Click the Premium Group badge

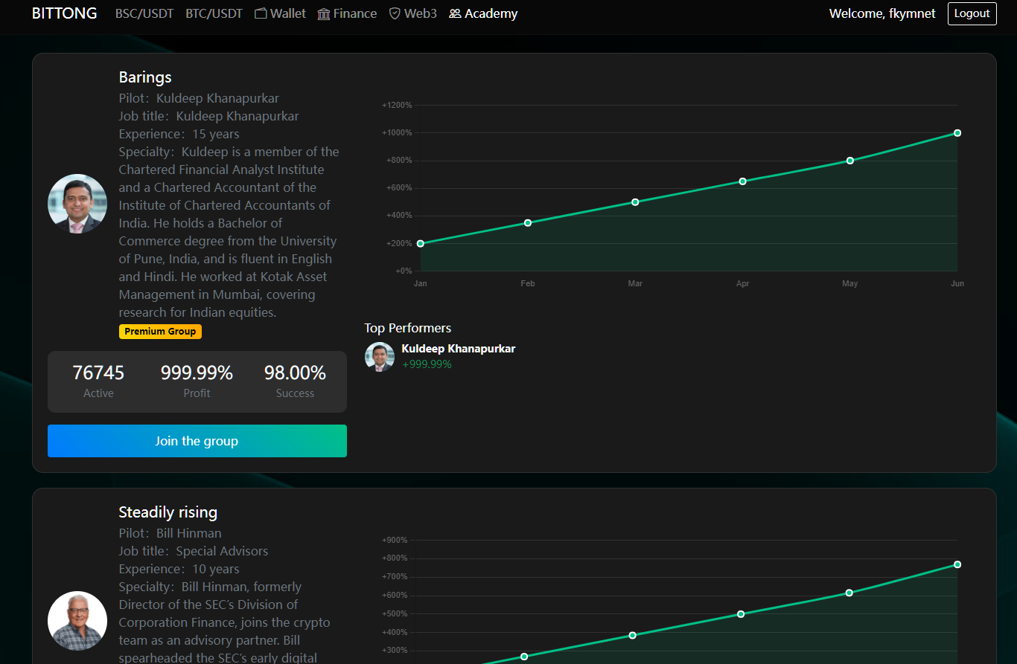[x=160, y=332]
